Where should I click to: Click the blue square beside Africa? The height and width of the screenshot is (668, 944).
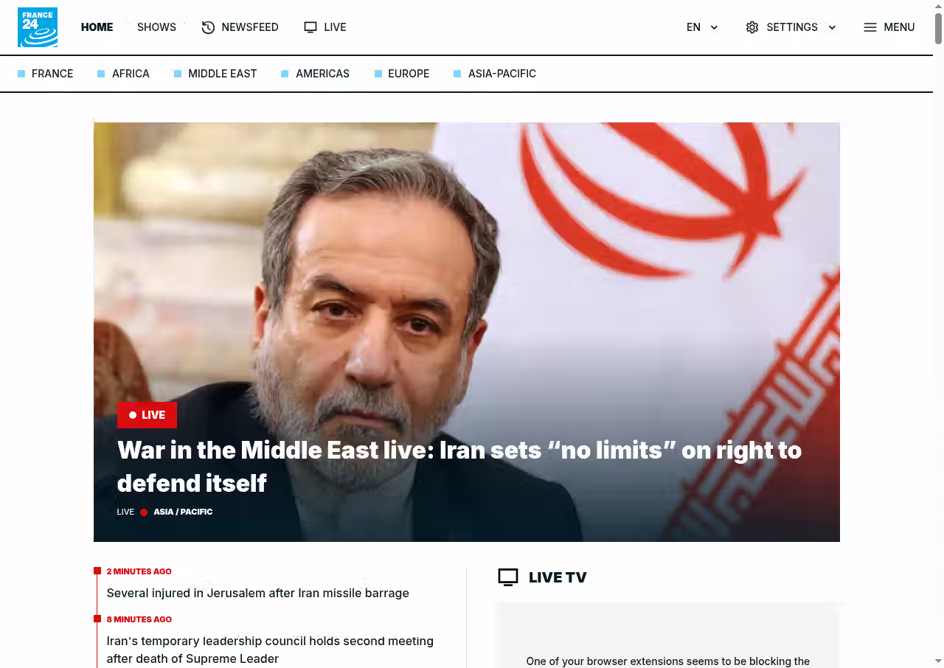point(101,74)
